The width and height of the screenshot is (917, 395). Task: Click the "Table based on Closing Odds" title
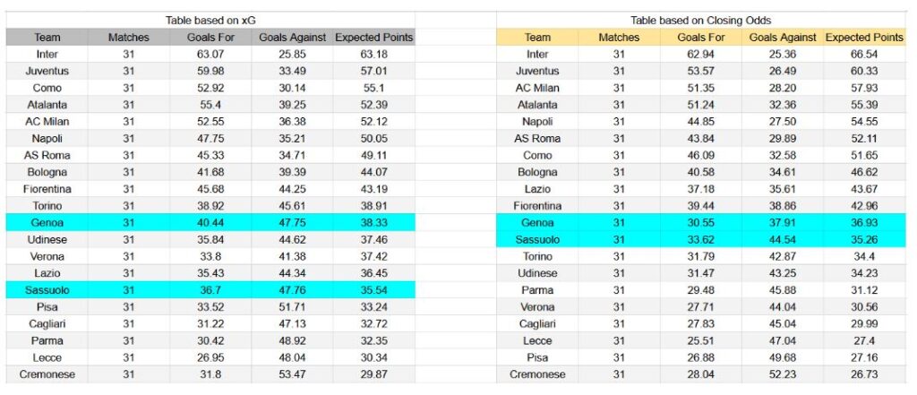tap(701, 21)
